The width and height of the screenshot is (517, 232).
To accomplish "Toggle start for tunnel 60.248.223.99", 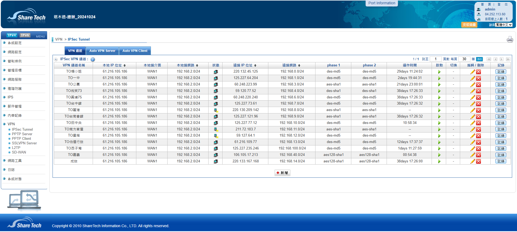I will coord(439,85).
